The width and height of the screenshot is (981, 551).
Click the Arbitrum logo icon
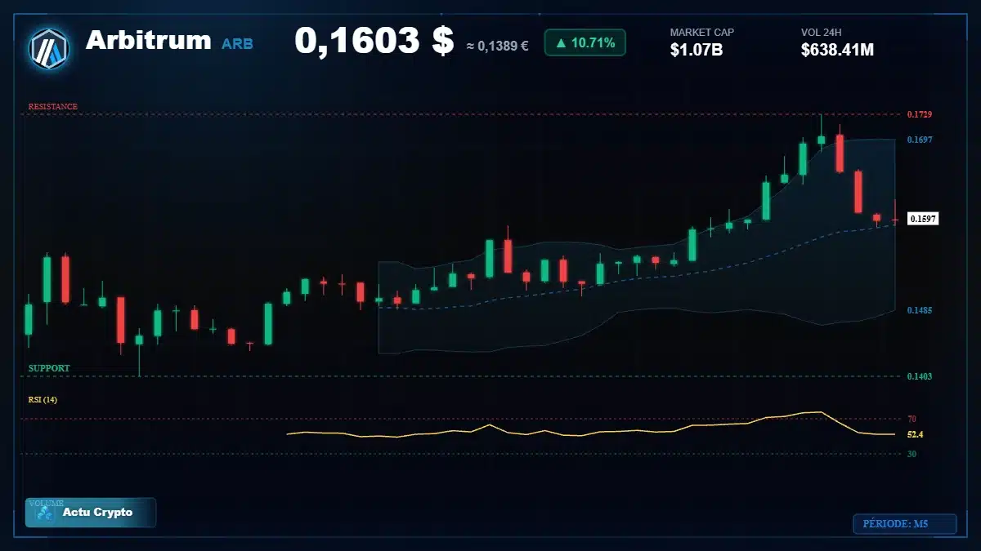[49, 48]
